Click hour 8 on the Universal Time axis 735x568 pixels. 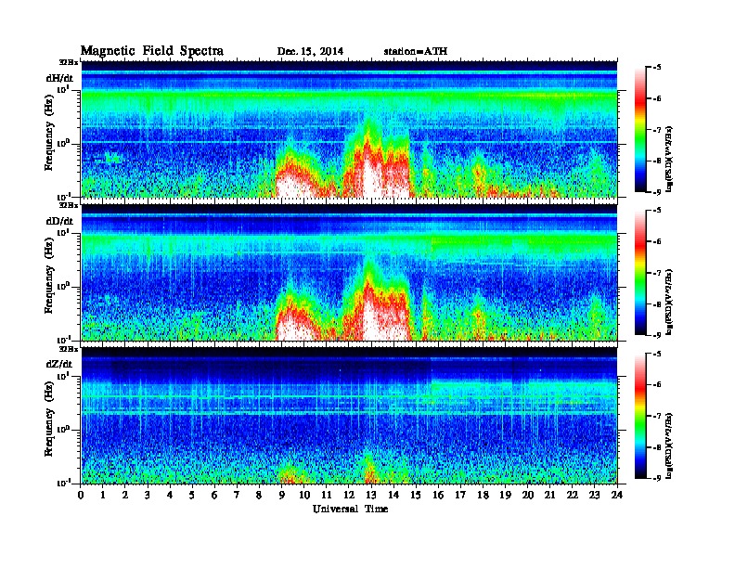tap(259, 495)
